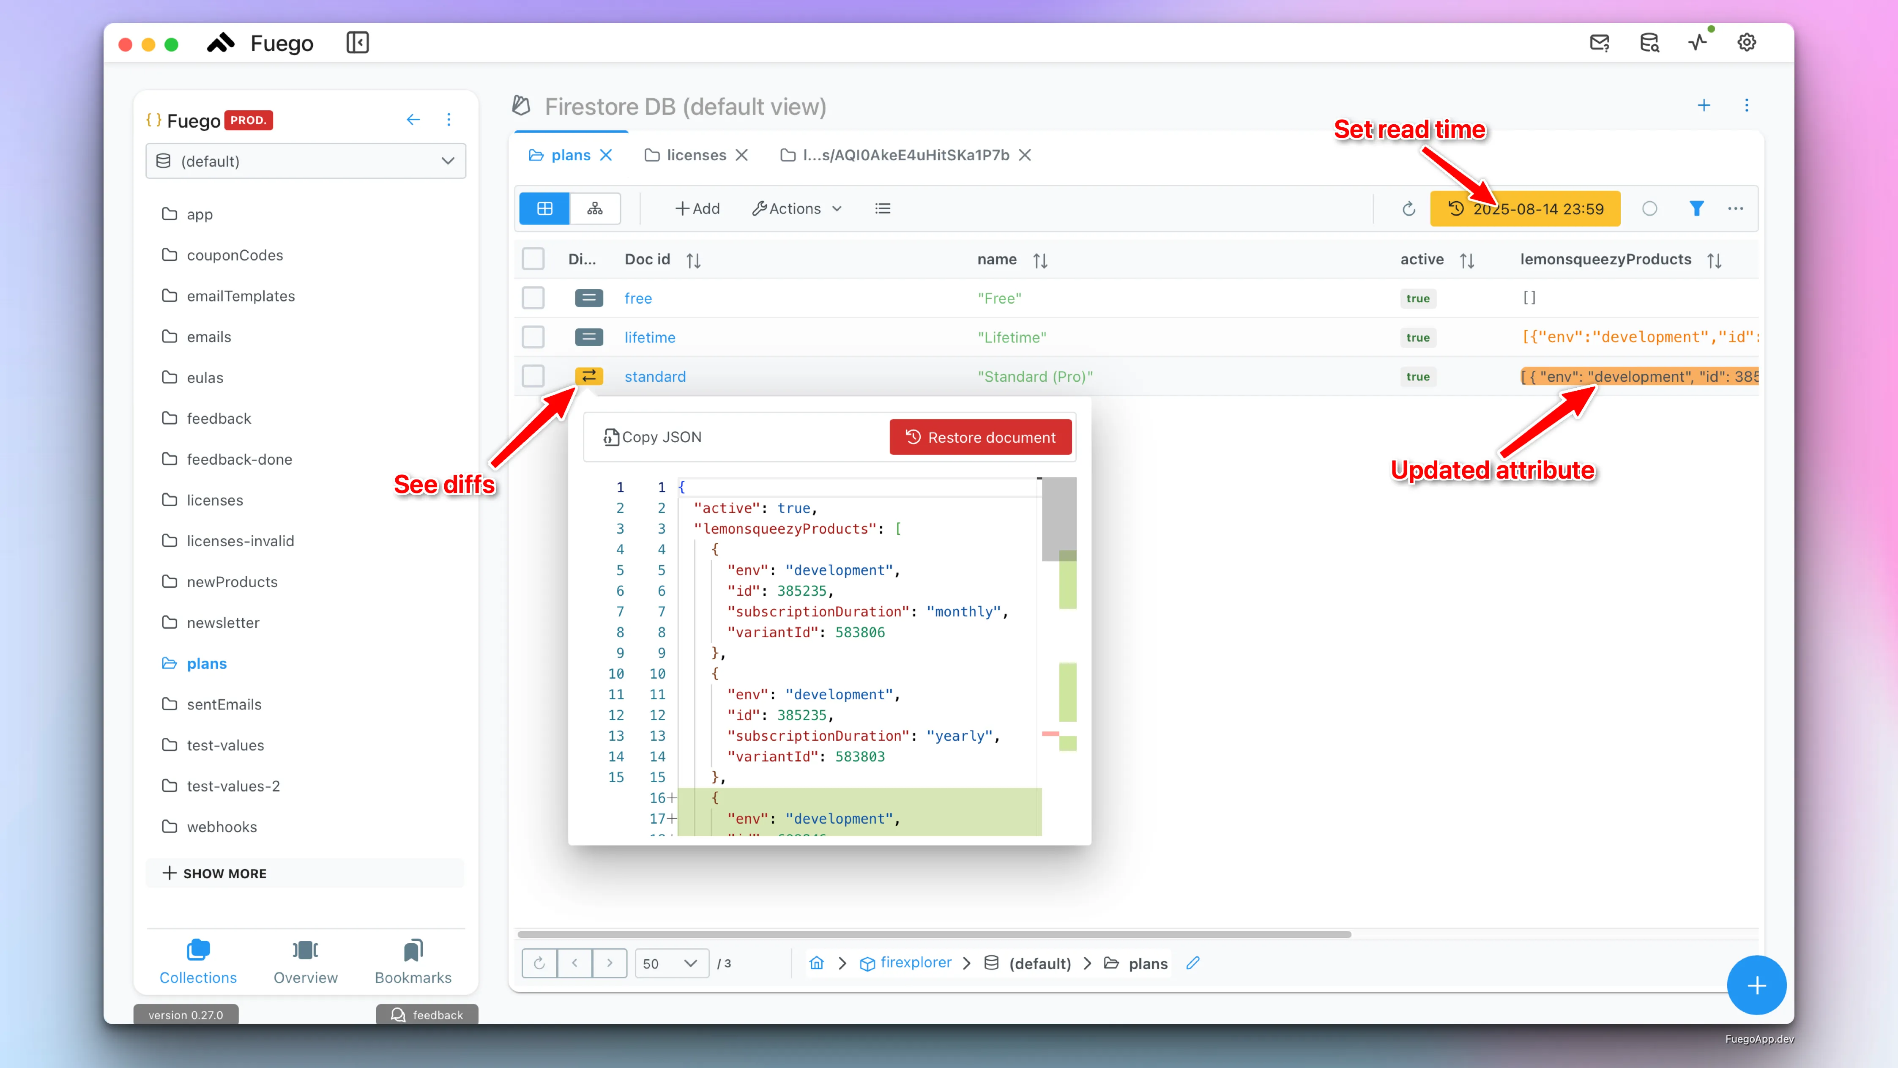This screenshot has width=1898, height=1068.
Task: Click the horizontal scrollbar below the table
Action: [934, 934]
